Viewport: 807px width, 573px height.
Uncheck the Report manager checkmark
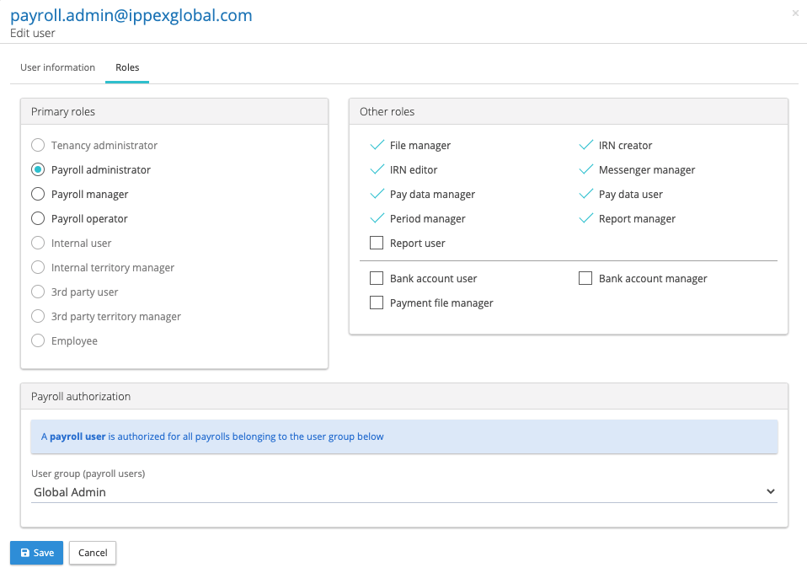pyautogui.click(x=585, y=219)
